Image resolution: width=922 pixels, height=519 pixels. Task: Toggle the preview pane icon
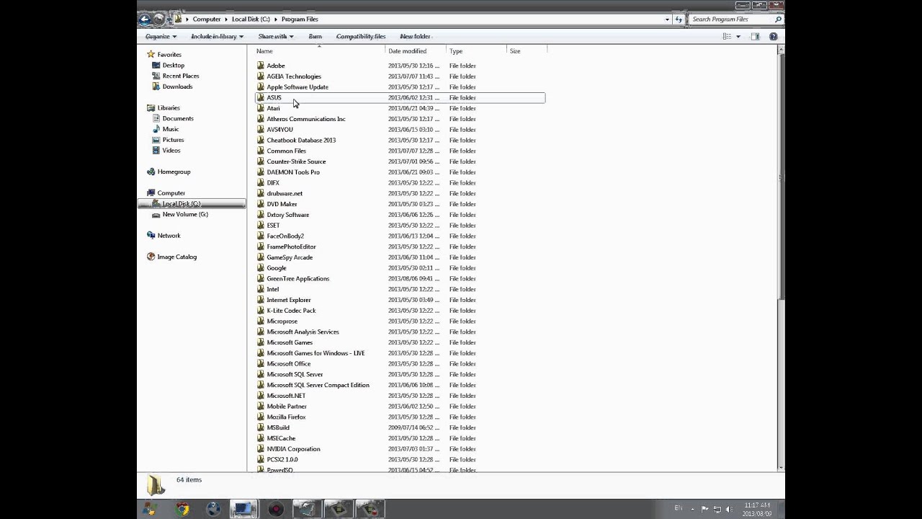coord(755,36)
